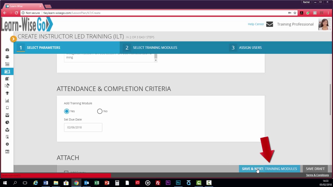Open the certificate icon in sidebar

(x=7, y=137)
